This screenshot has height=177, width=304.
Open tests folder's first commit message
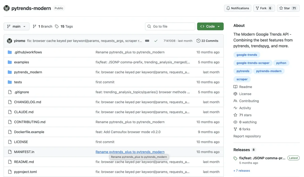(105, 82)
